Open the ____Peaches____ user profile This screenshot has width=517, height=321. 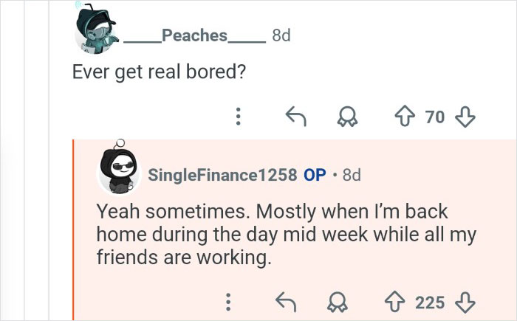[x=194, y=35]
